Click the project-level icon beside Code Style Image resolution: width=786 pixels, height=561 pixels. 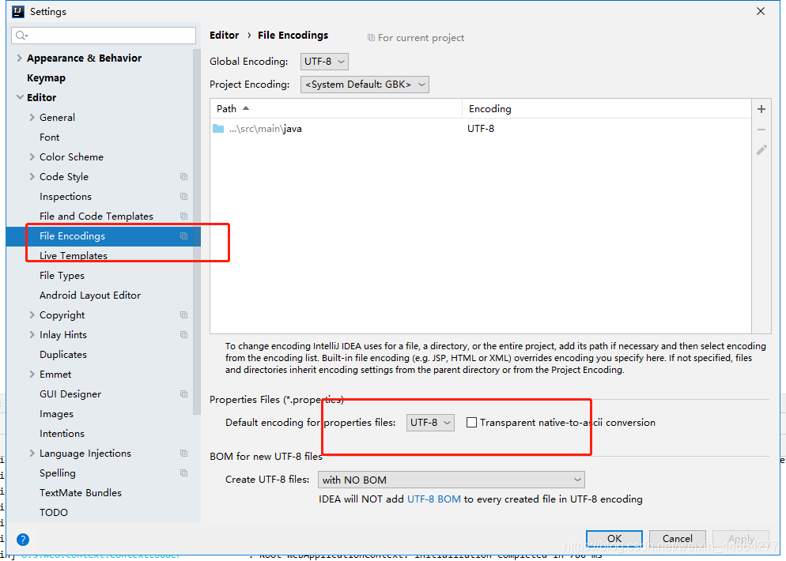coord(184,177)
